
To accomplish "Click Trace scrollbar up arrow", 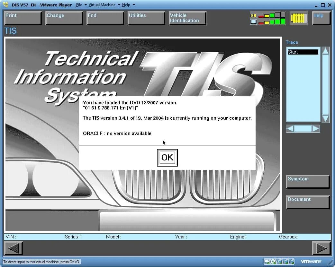I will [x=325, y=51].
